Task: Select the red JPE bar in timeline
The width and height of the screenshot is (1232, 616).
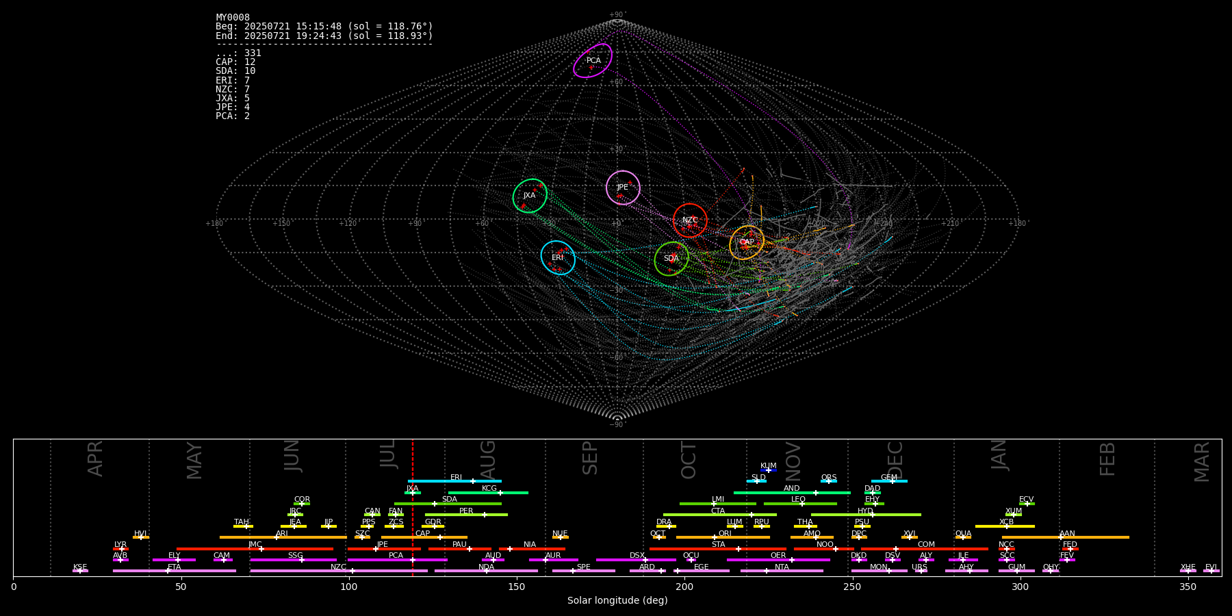Action: (384, 549)
